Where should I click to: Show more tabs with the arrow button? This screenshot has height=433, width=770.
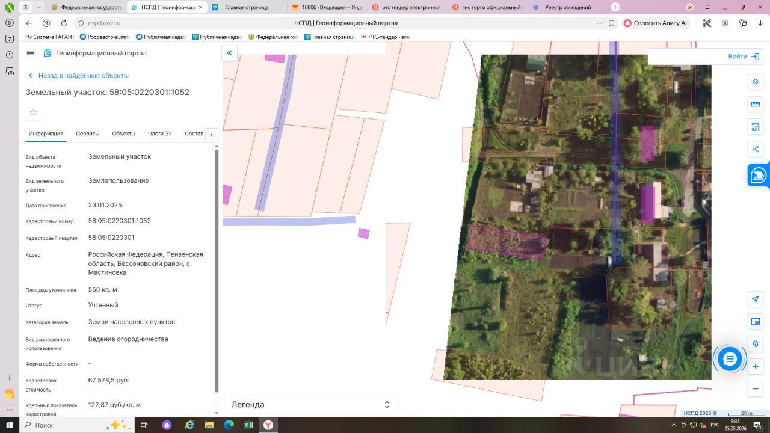(211, 135)
